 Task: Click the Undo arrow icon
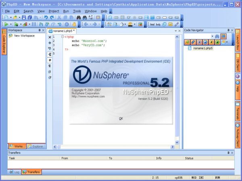(46, 18)
